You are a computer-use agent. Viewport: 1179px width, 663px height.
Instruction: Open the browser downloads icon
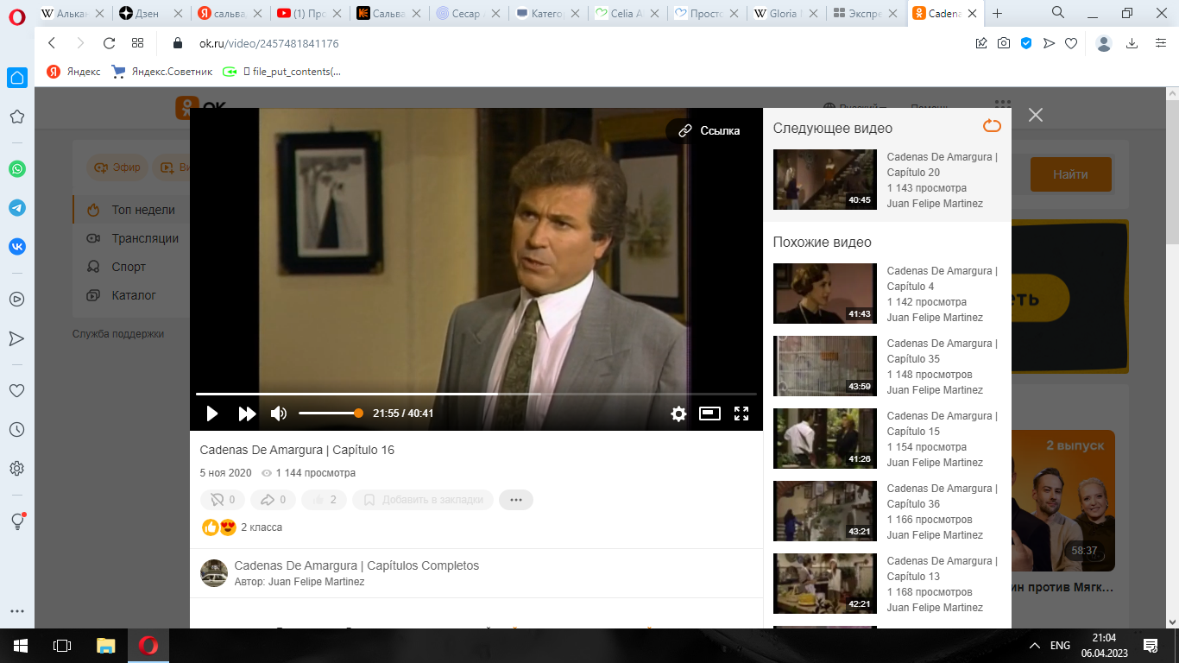pos(1132,43)
